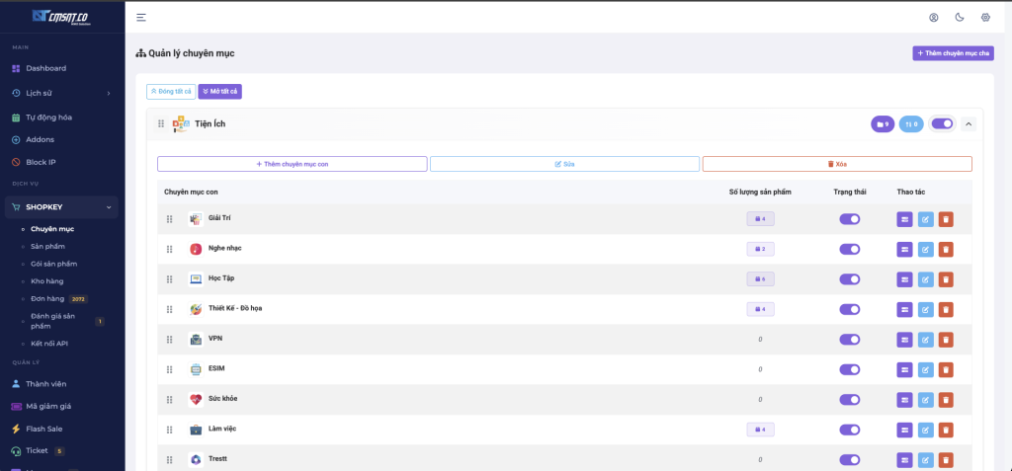Click the hamburger menu icon in header
This screenshot has width=1012, height=471.
click(141, 17)
